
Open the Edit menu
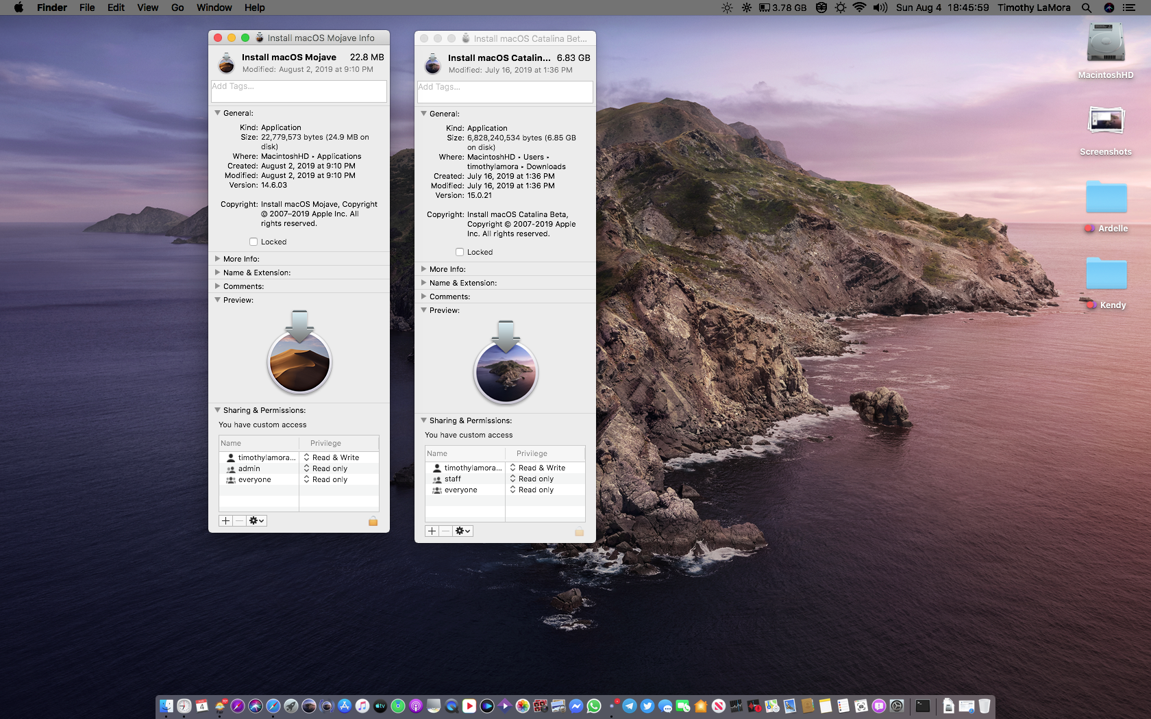click(x=116, y=8)
